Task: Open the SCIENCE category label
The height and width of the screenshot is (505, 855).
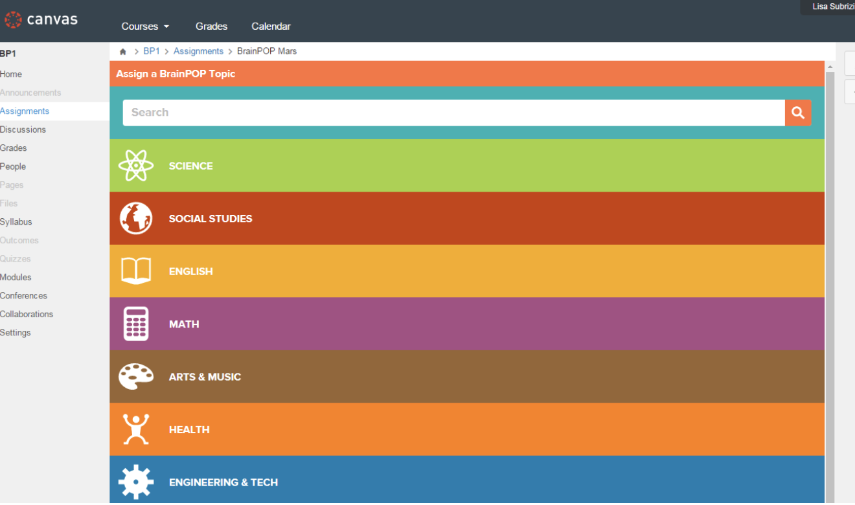Action: tap(190, 166)
